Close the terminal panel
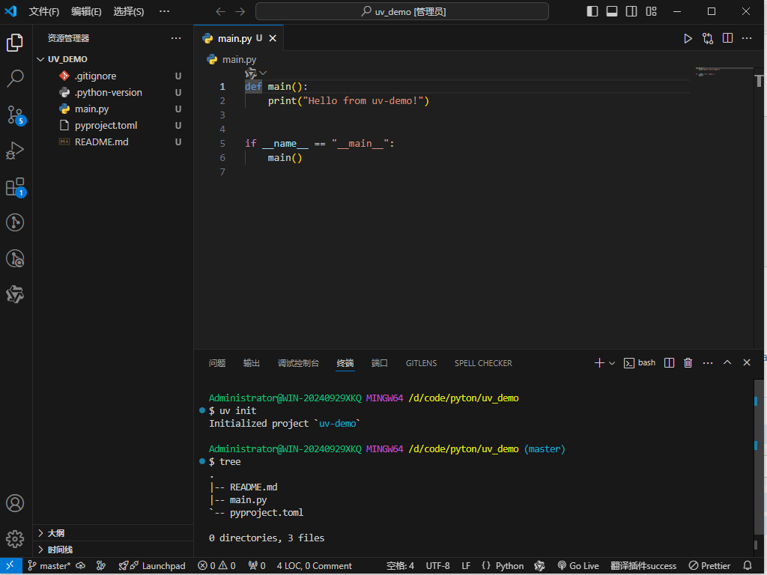 coord(747,362)
